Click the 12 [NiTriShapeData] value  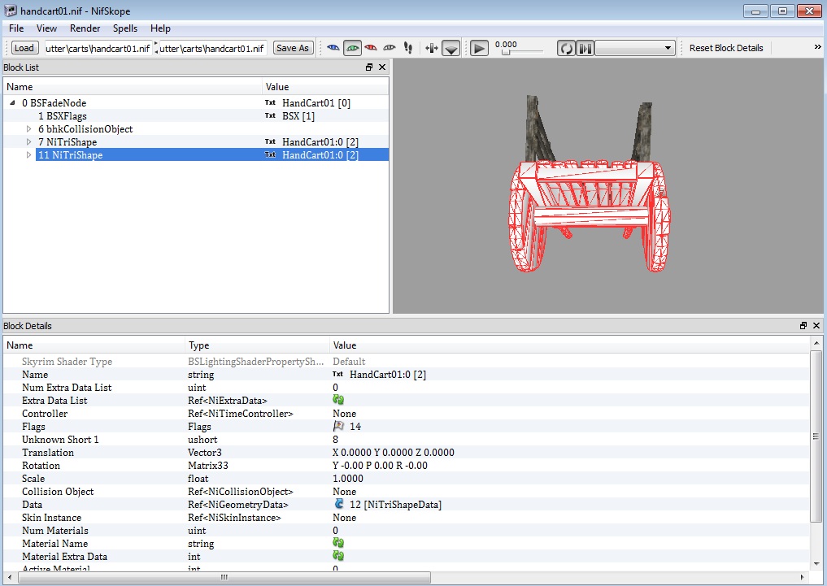click(395, 505)
